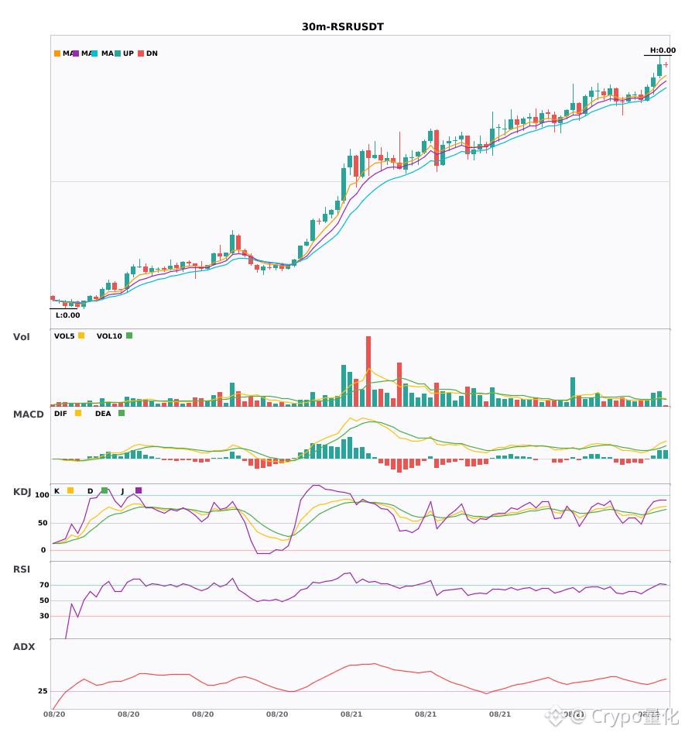
Task: Click the L:0.00 low price marker
Action: coord(68,315)
